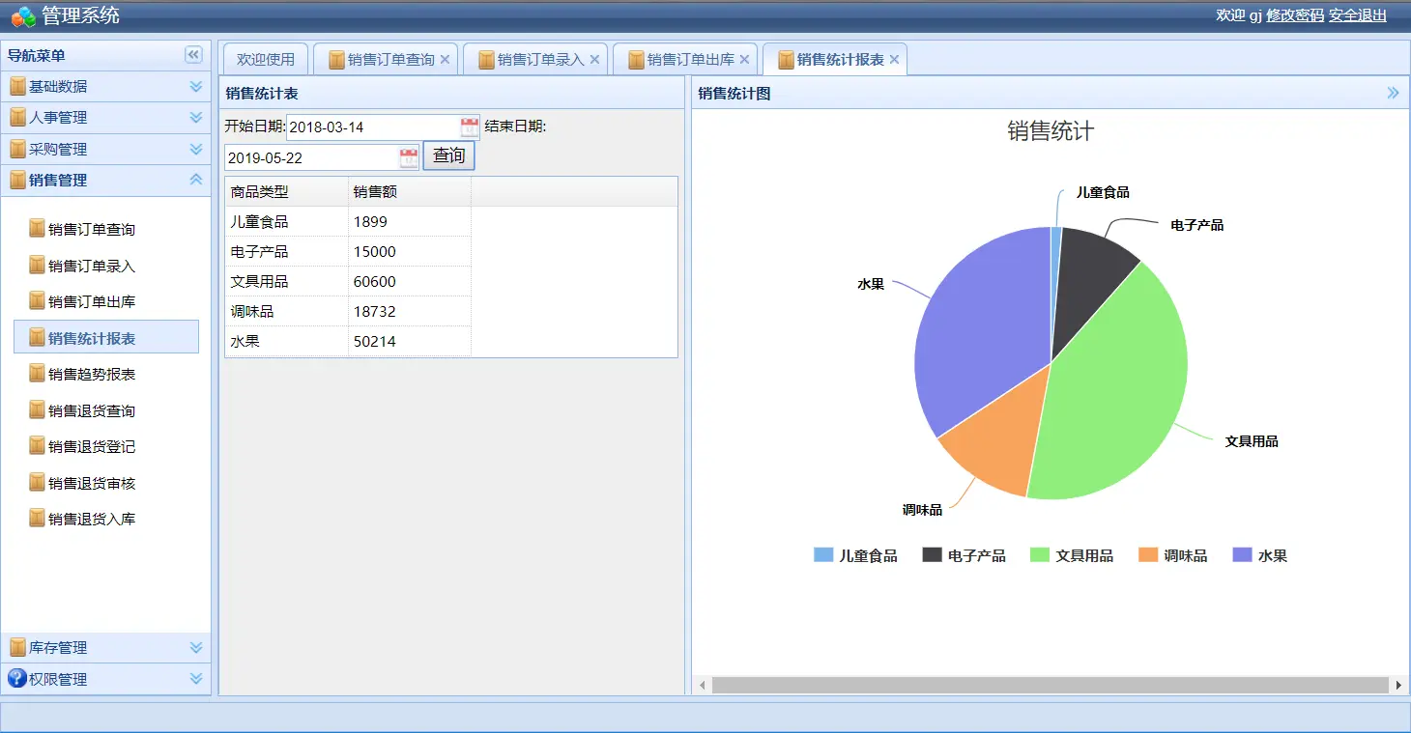Expand the 基础数据 accordion arrow
Viewport: 1411px width, 733px height.
tap(196, 87)
